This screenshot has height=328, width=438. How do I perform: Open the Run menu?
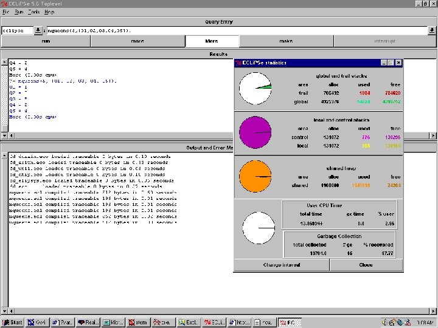[x=19, y=12]
